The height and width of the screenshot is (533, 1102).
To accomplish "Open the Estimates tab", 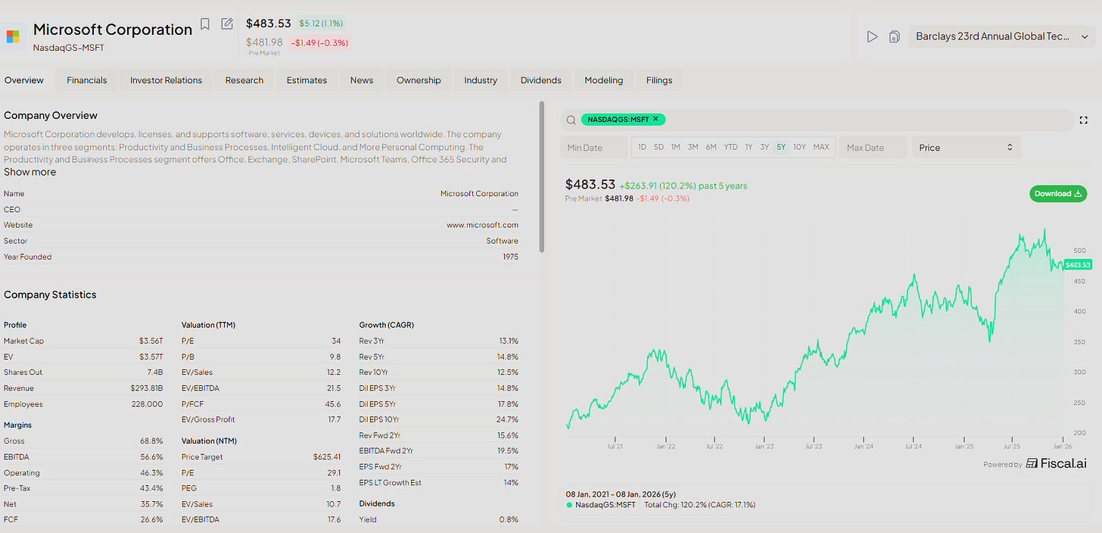I will (x=307, y=80).
